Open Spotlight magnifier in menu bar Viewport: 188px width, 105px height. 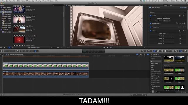pos(182,1)
